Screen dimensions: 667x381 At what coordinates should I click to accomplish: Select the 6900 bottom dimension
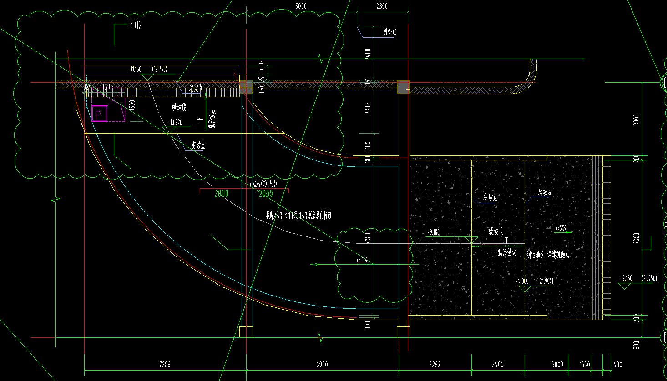322,364
